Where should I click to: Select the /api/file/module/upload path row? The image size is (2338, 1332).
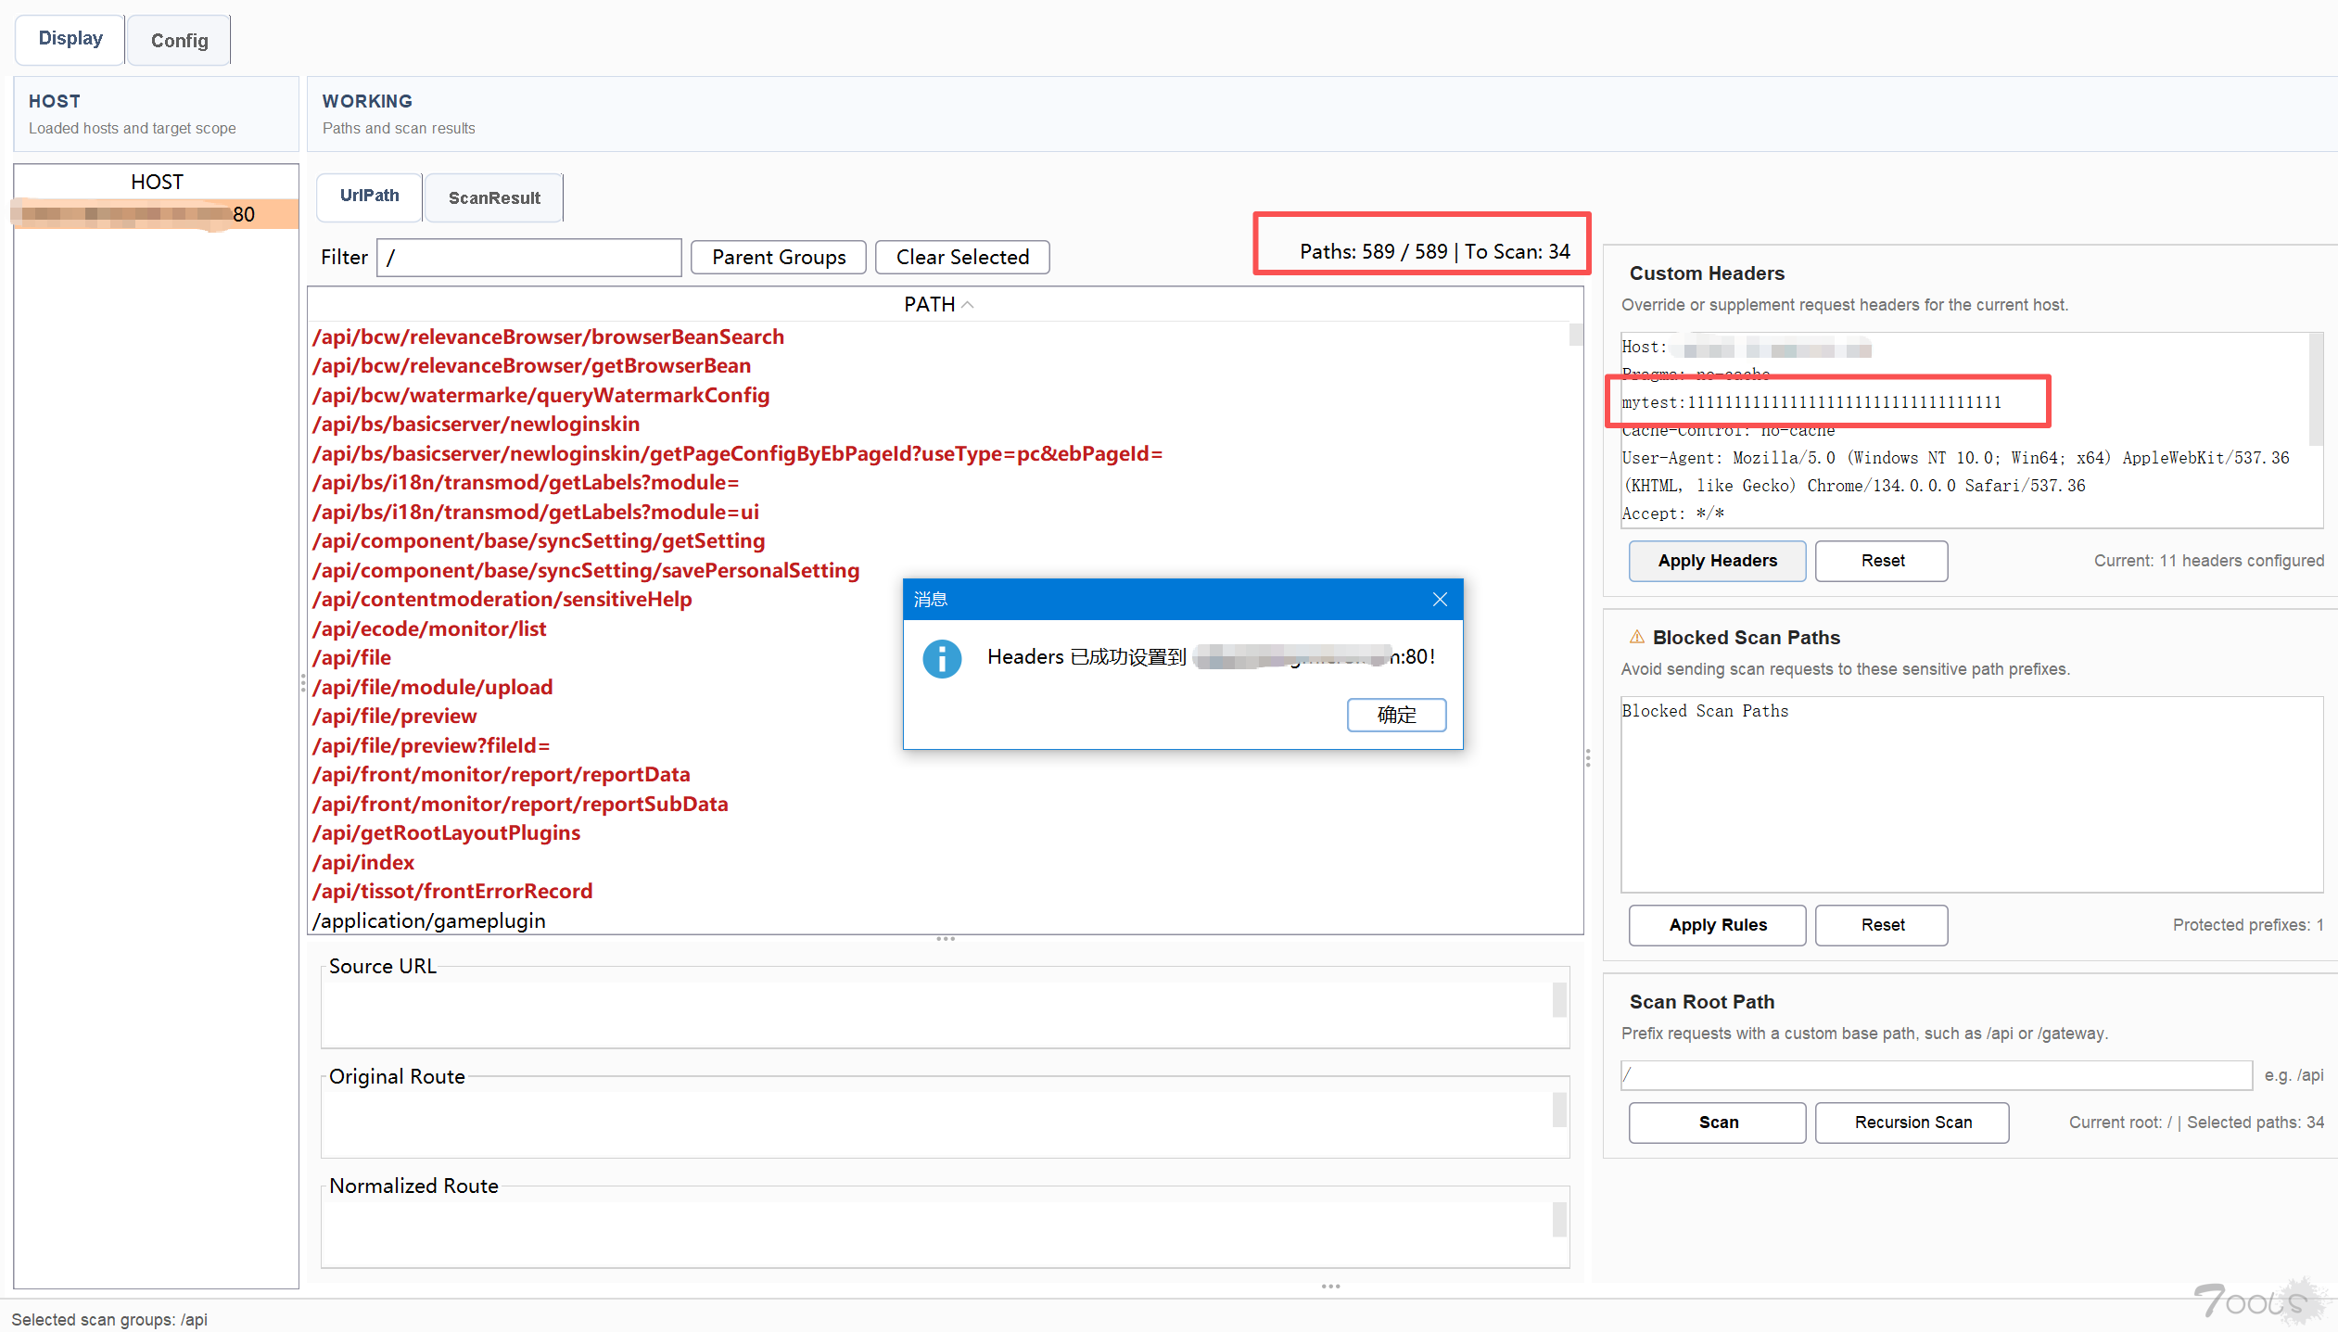pos(433,687)
